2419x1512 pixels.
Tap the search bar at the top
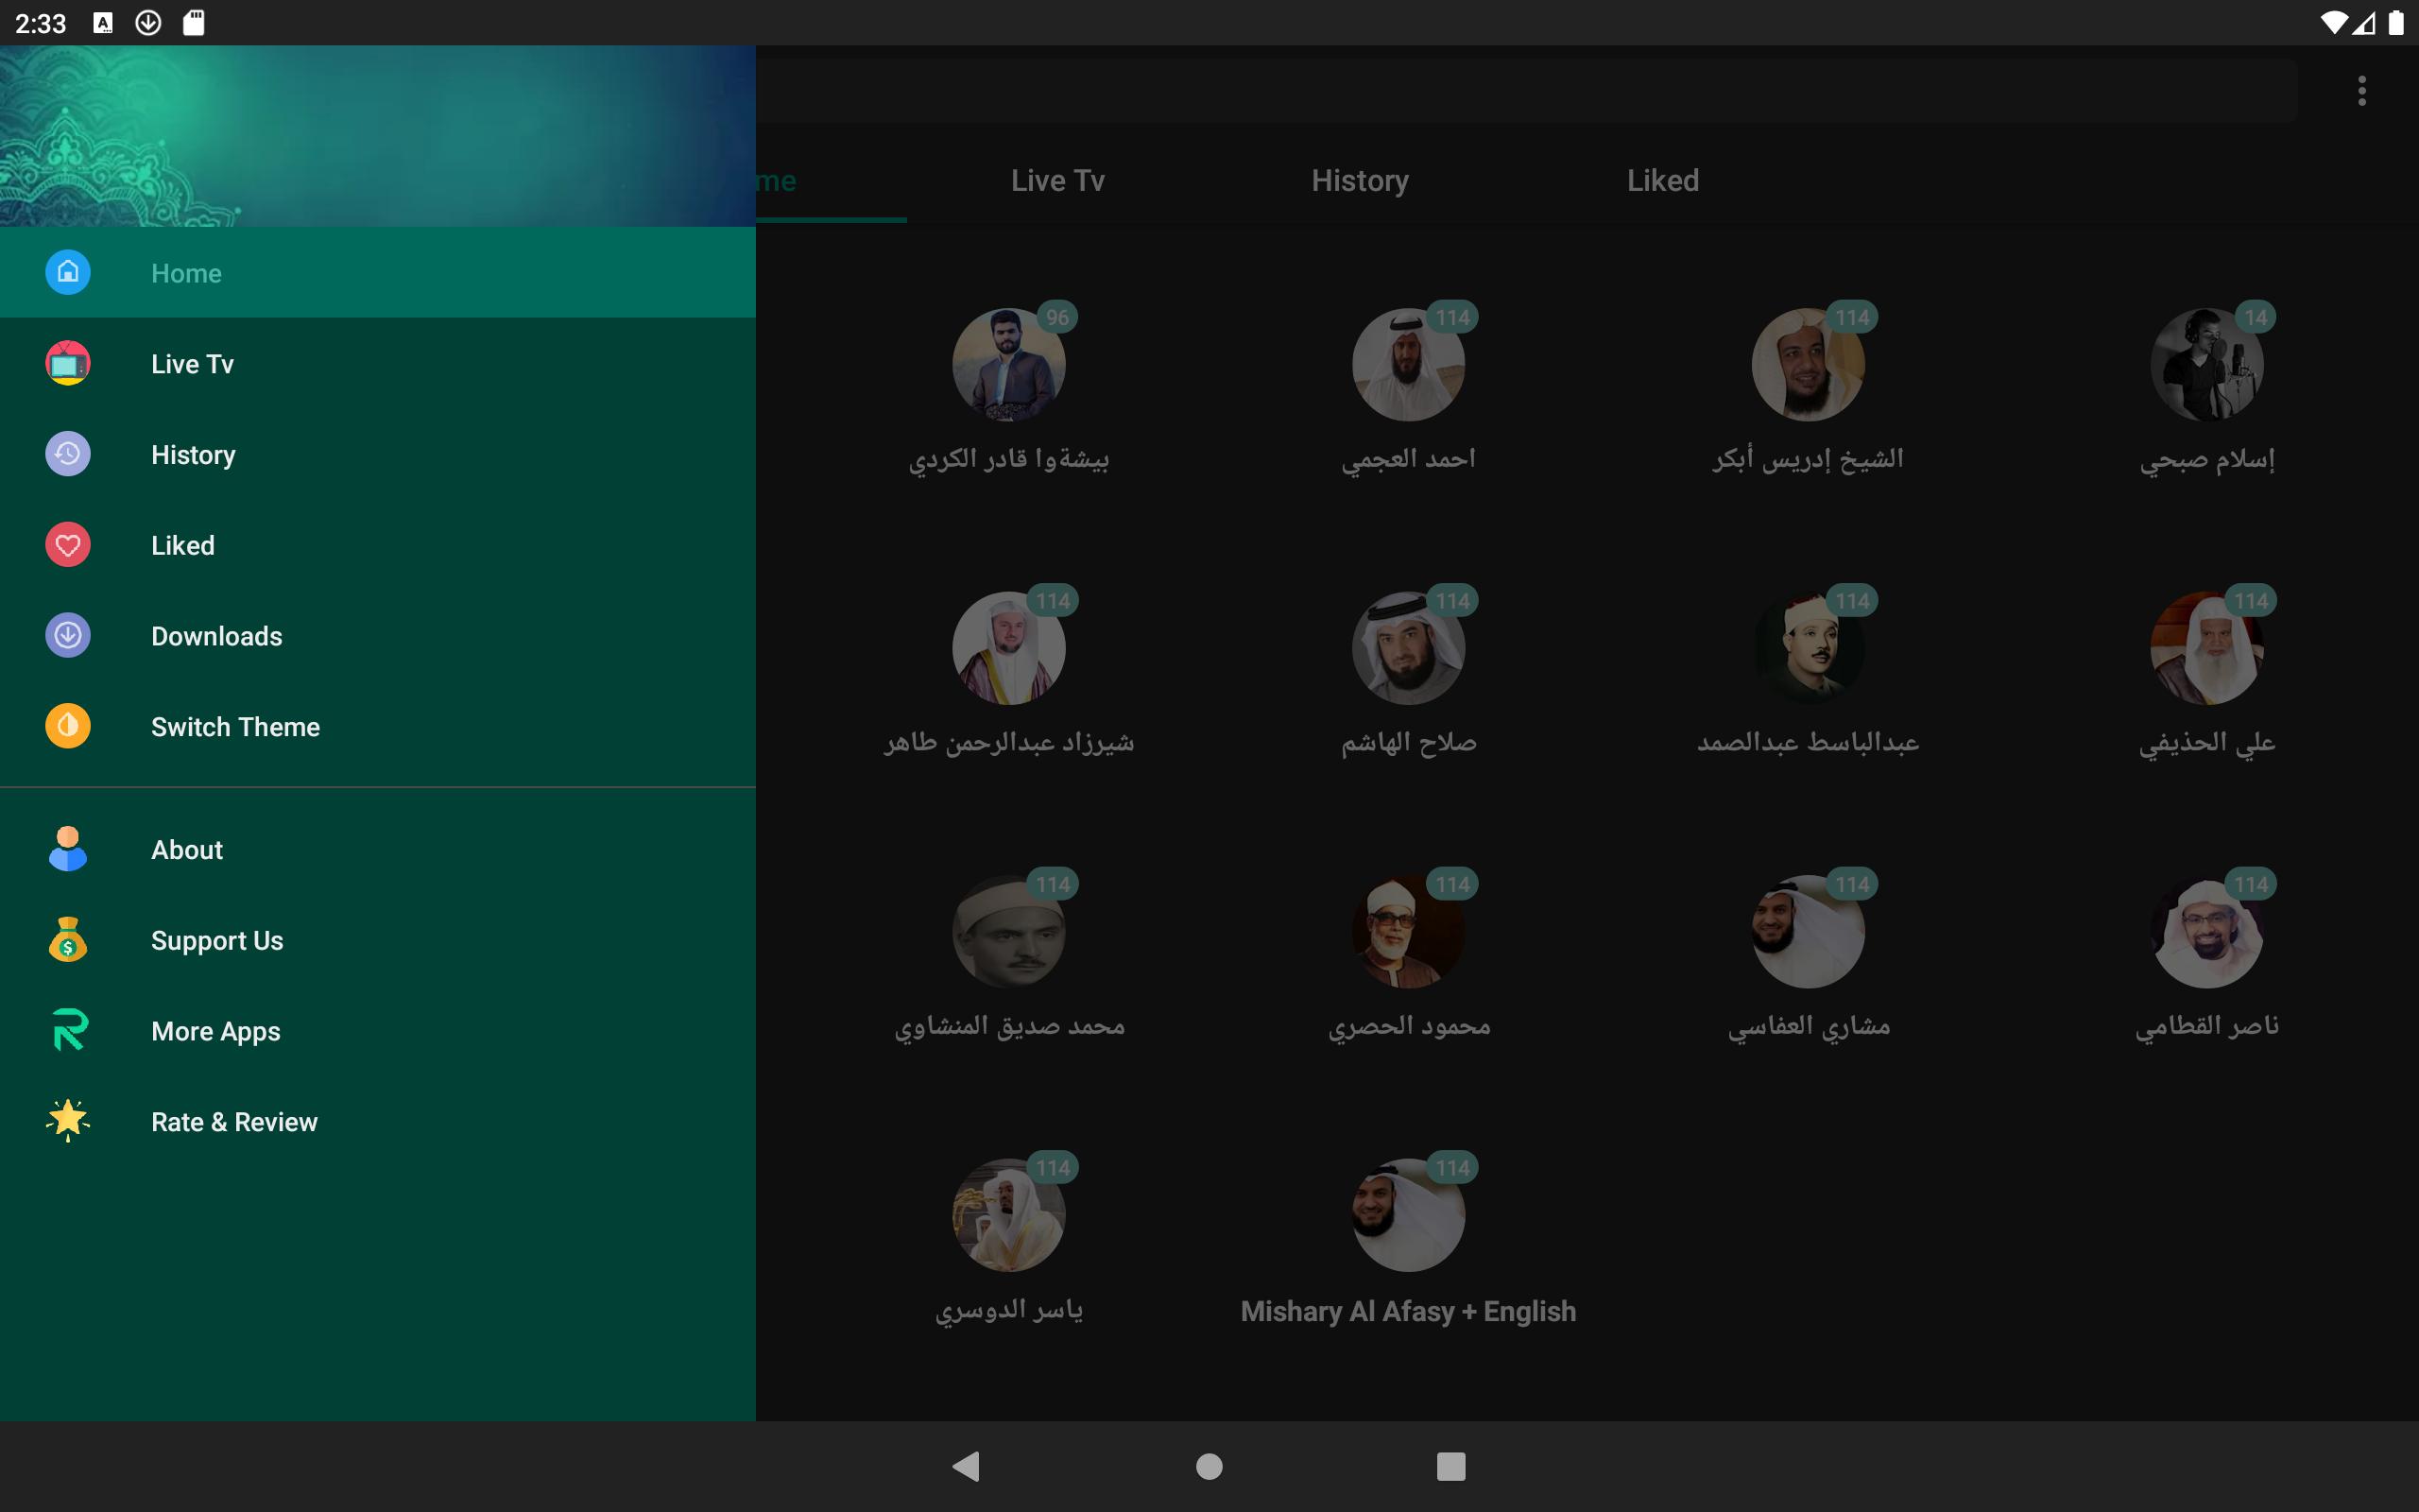(1526, 91)
